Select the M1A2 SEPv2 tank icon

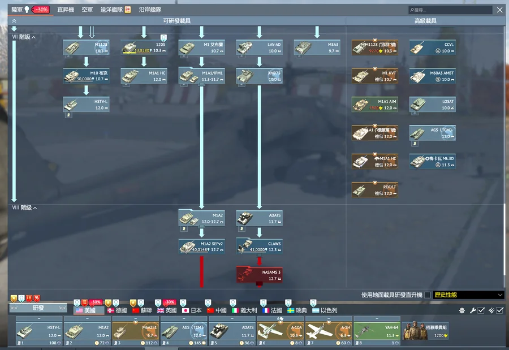pos(201,246)
